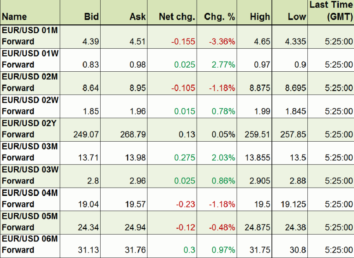Click the EUR/USD 06M Forward name
354x258 pixels.
(x=30, y=245)
